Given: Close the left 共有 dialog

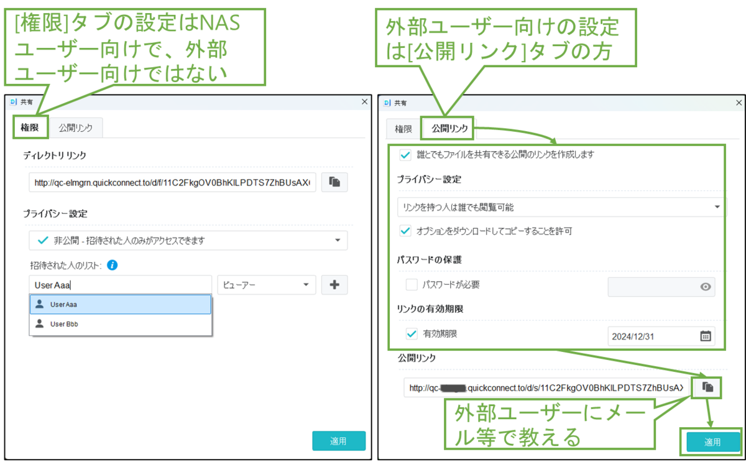Looking at the screenshot, I should coord(365,101).
